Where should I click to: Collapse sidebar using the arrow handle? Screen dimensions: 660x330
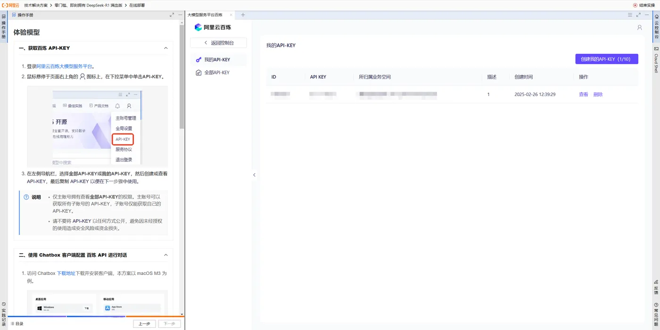click(x=254, y=175)
